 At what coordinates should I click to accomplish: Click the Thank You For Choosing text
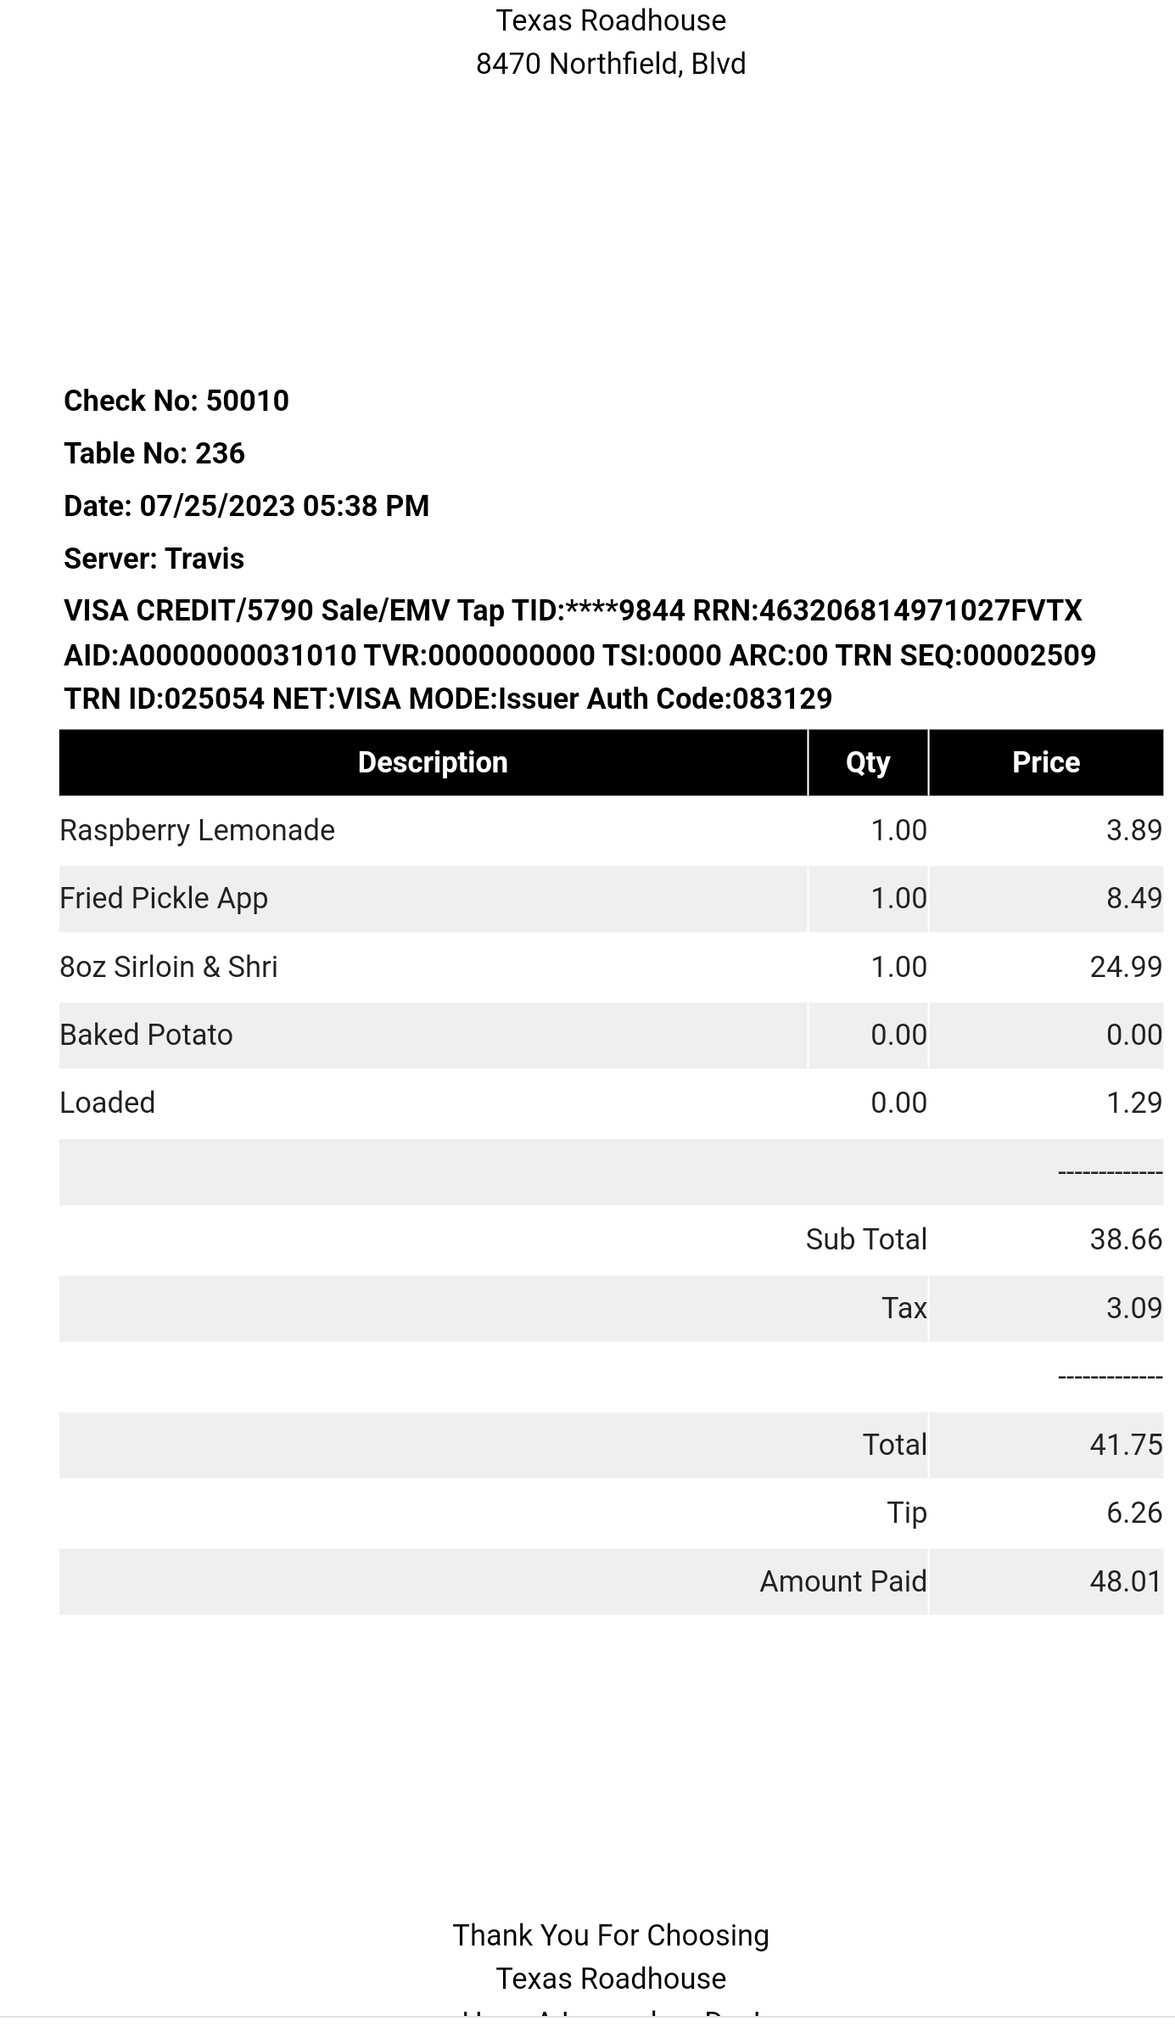point(611,1935)
